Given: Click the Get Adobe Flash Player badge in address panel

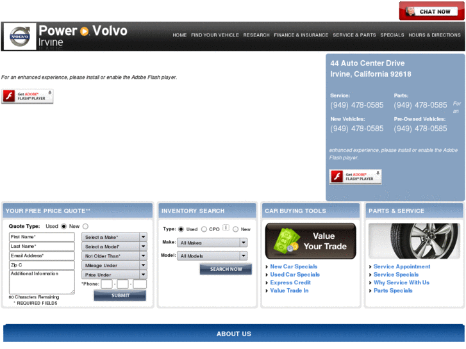Looking at the screenshot, I should pyautogui.click(x=355, y=177).
